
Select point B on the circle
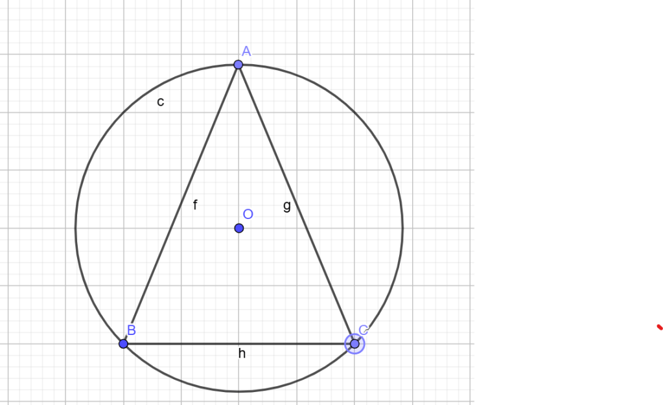(x=123, y=343)
